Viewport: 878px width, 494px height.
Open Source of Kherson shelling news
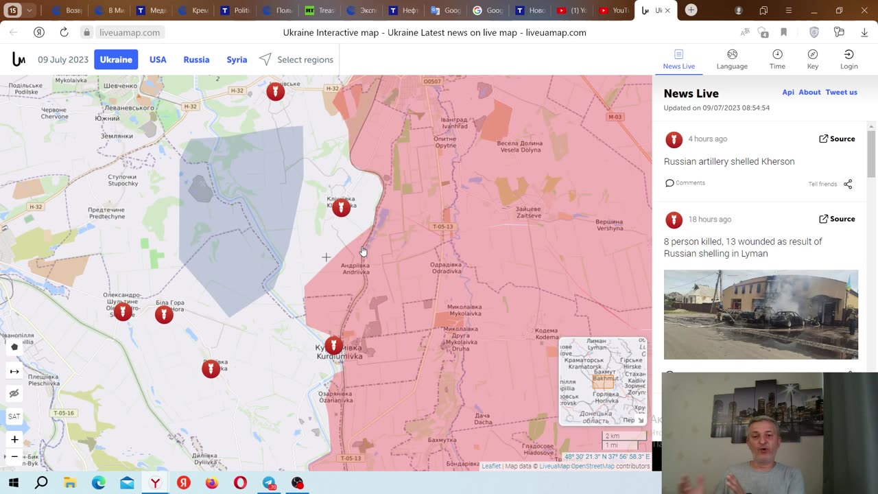coord(837,139)
